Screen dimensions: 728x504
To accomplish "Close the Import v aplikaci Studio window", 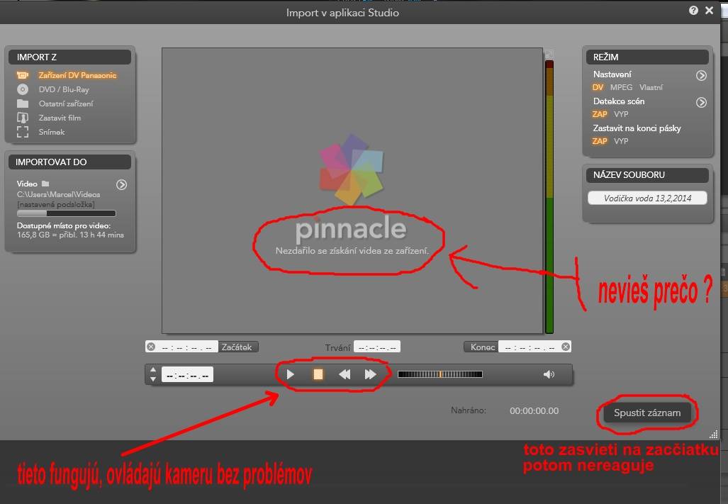I will coord(709,10).
